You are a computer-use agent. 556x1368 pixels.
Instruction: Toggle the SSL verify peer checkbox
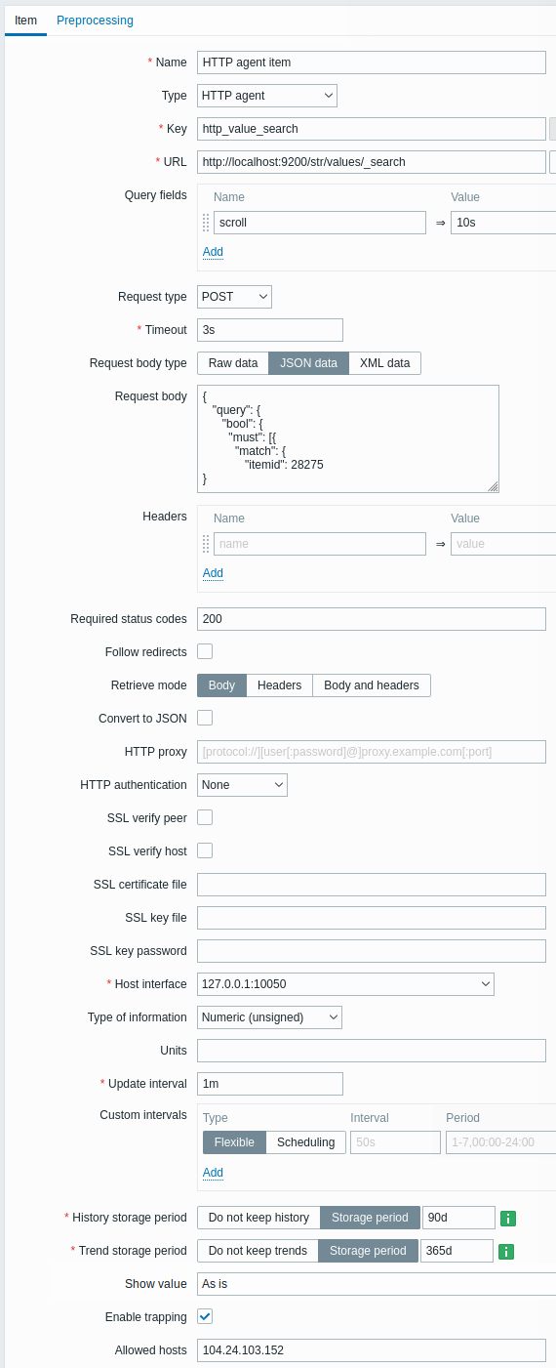pyautogui.click(x=205, y=817)
